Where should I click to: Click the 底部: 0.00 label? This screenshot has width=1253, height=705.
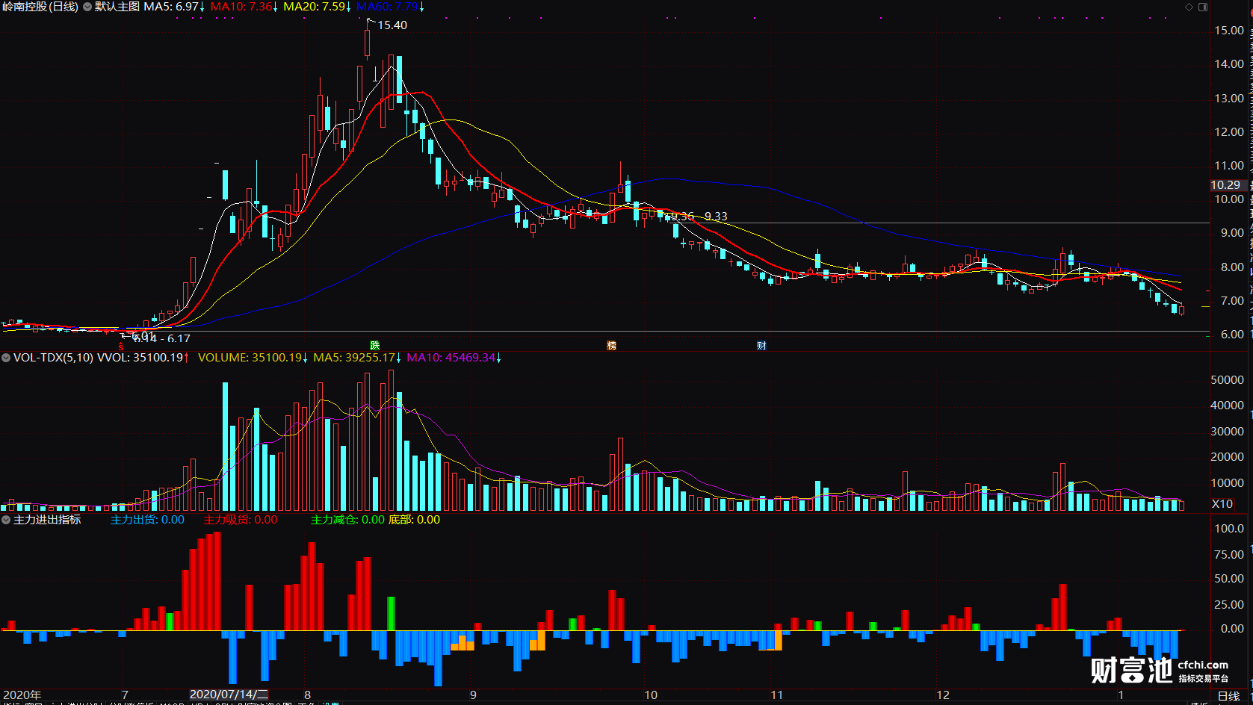[414, 520]
